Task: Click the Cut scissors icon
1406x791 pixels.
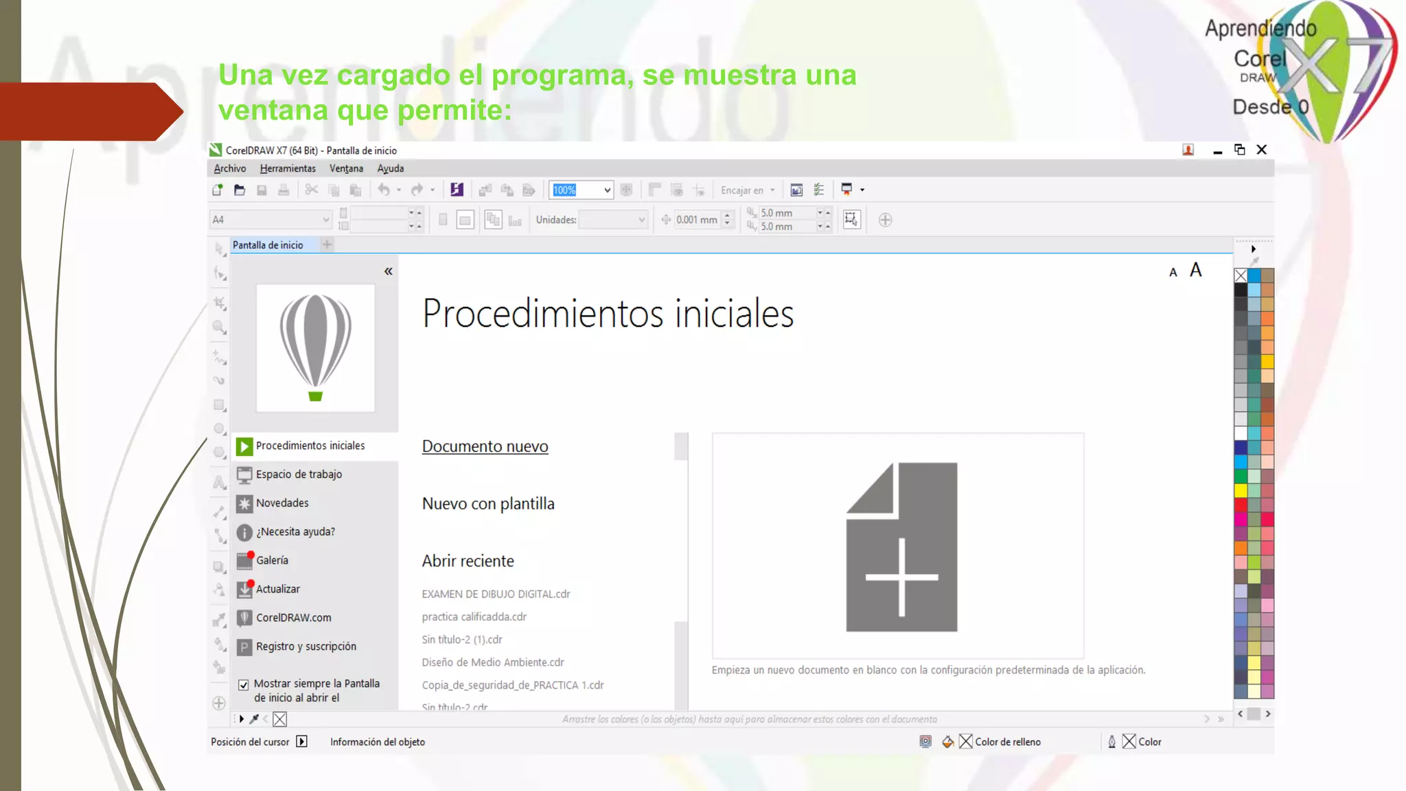Action: (x=312, y=190)
